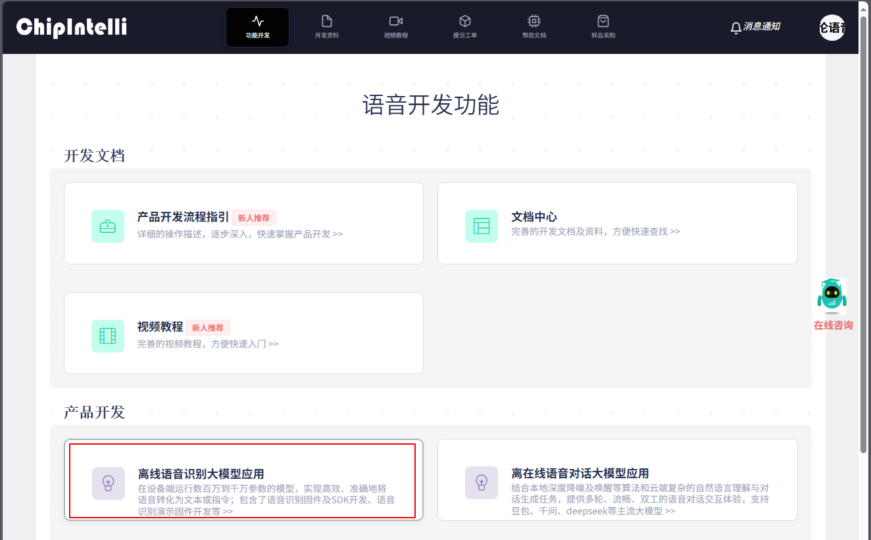Click the user avatar in top right

(832, 28)
